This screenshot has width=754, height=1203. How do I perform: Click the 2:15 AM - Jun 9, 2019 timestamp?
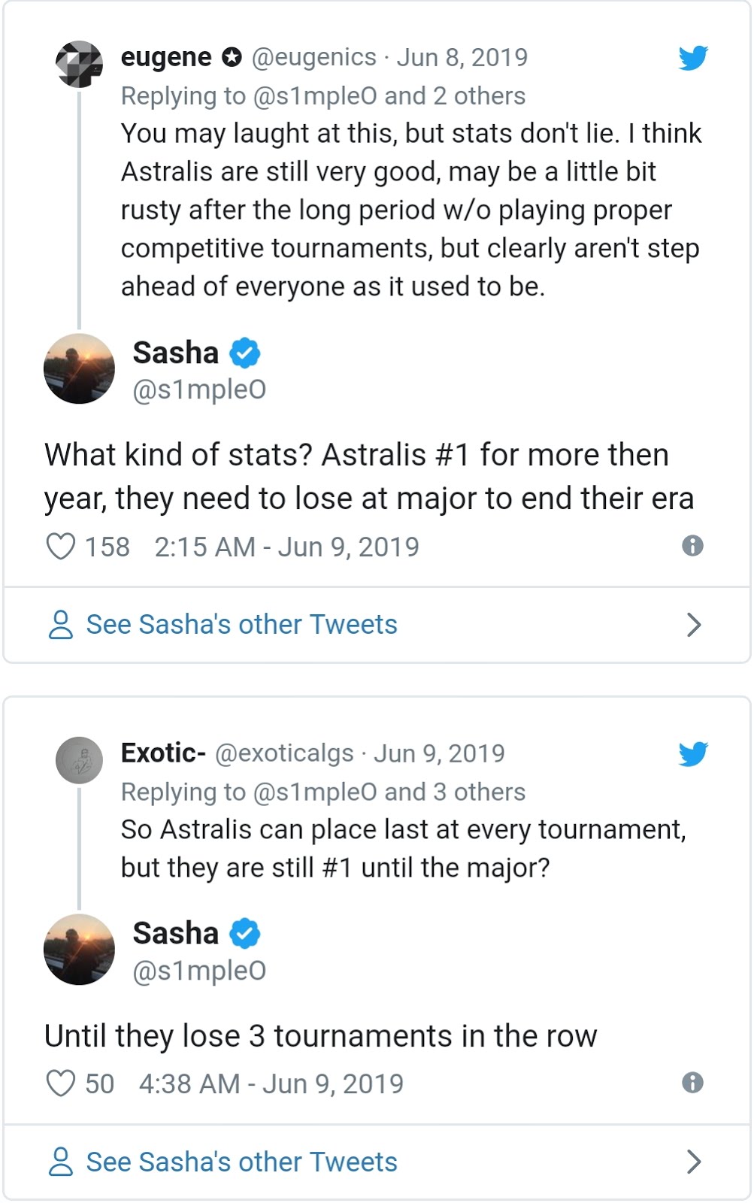click(286, 547)
